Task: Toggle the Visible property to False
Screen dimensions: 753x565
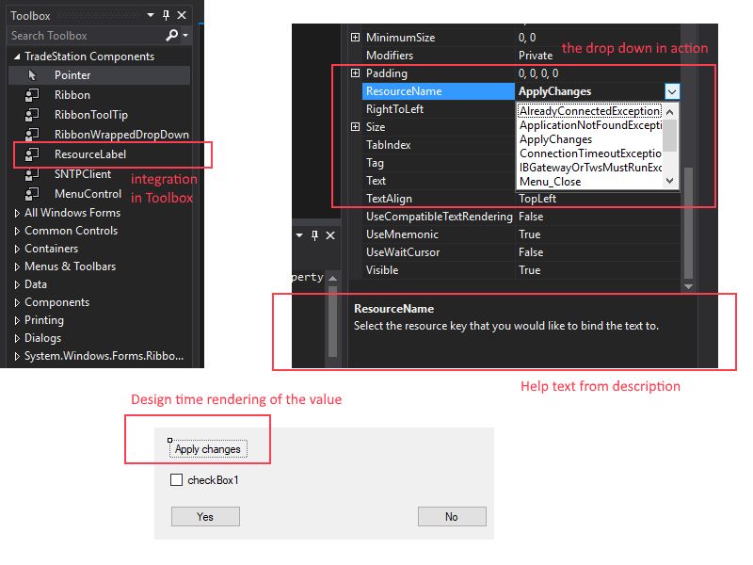Action: 531,270
